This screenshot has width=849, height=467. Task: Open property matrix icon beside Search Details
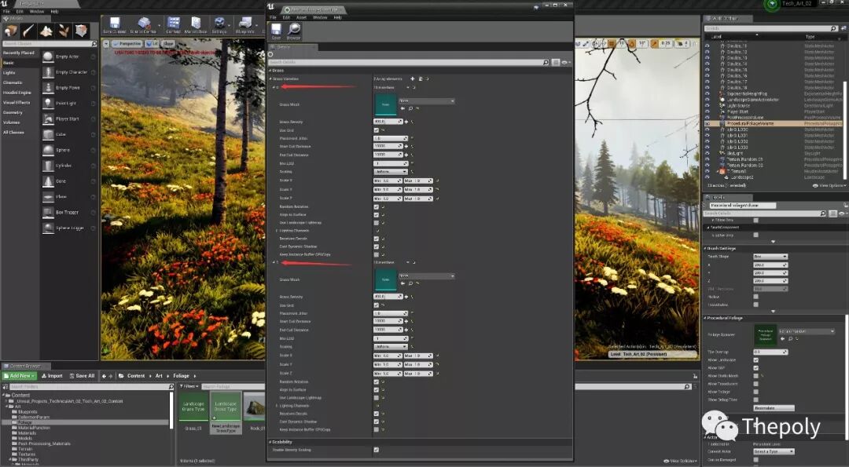[556, 63]
